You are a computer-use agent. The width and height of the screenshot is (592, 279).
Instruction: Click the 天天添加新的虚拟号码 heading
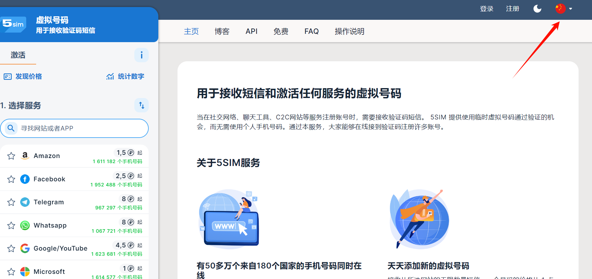pos(428,266)
